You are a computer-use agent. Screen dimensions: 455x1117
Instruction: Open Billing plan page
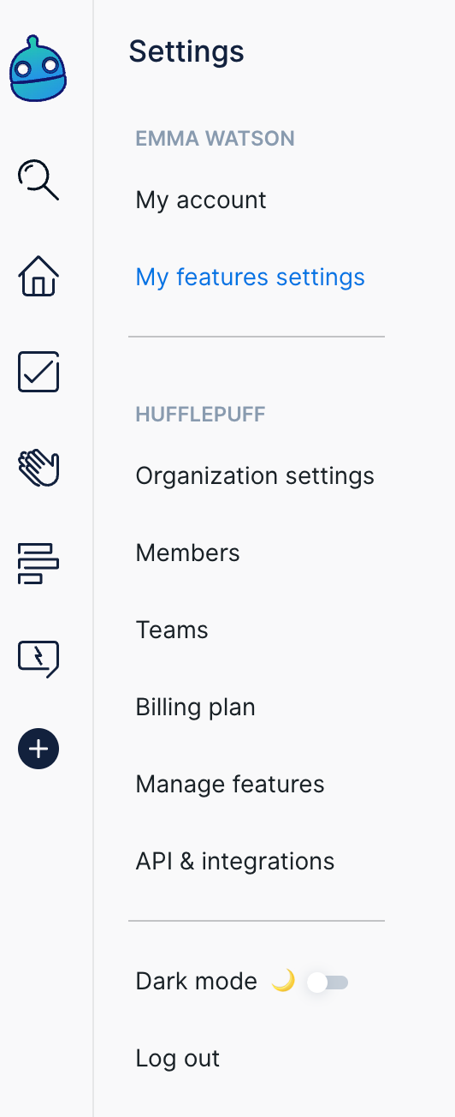pos(196,707)
